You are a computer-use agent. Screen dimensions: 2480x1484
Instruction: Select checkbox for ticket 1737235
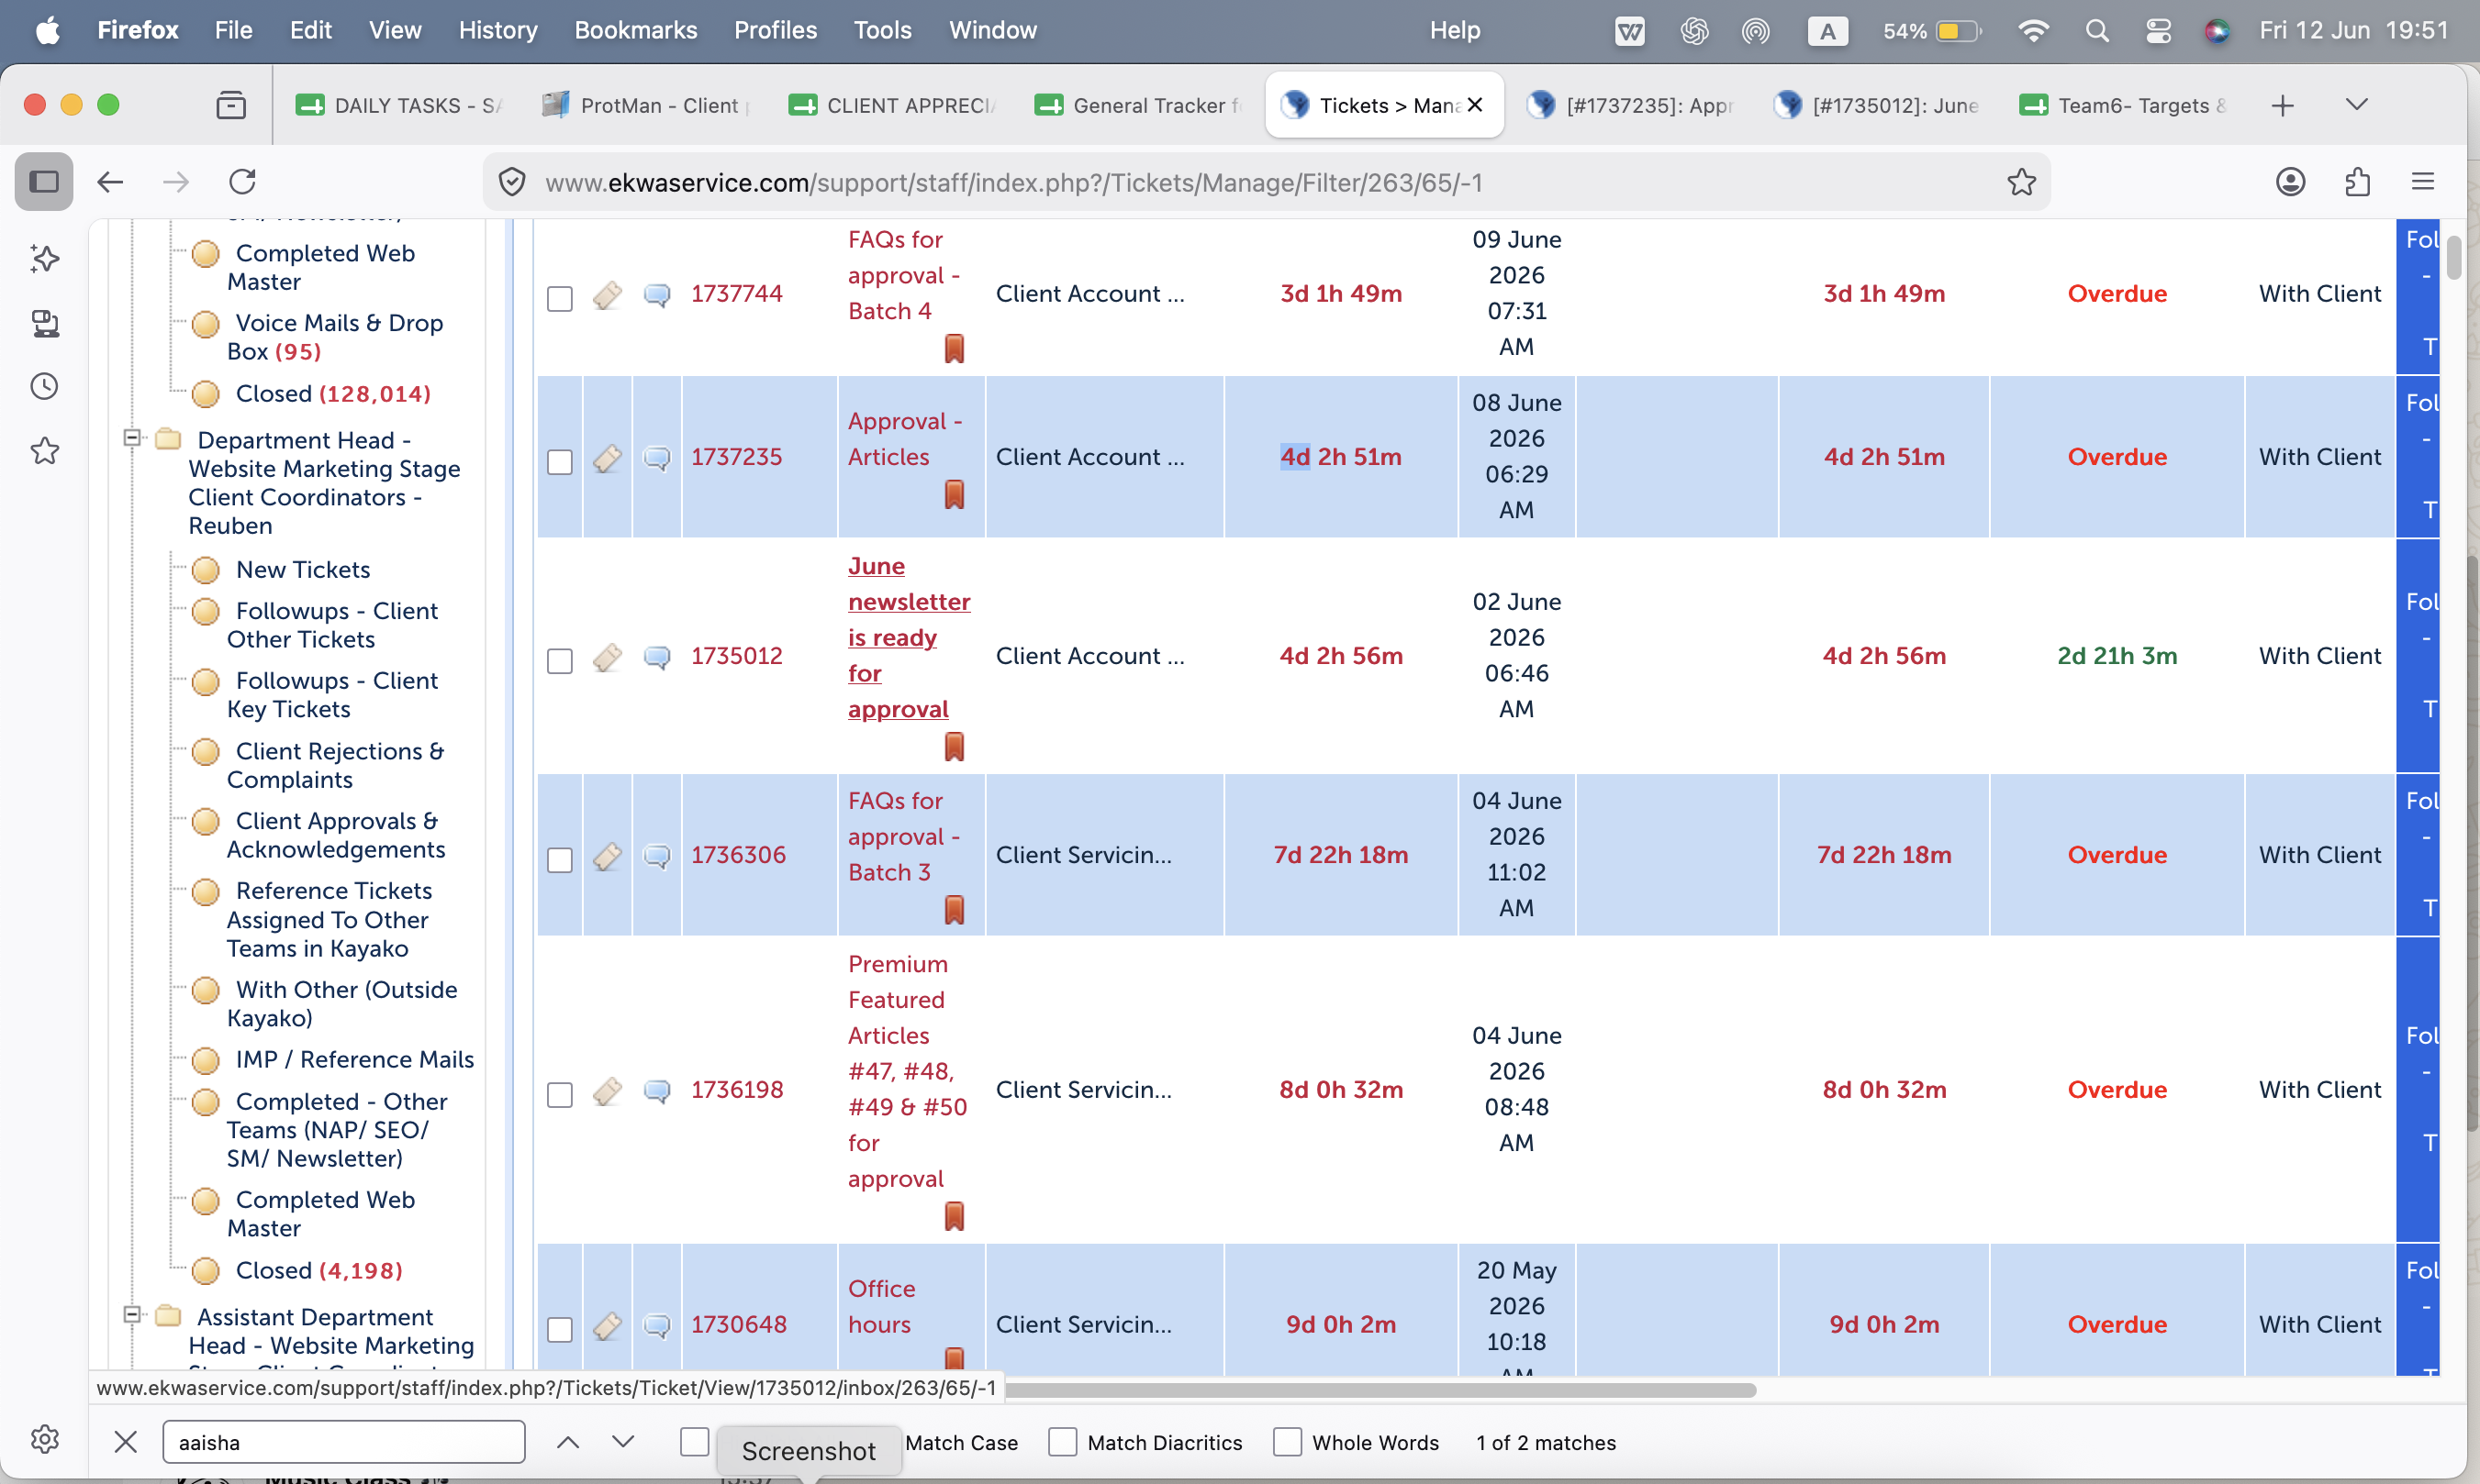click(560, 462)
